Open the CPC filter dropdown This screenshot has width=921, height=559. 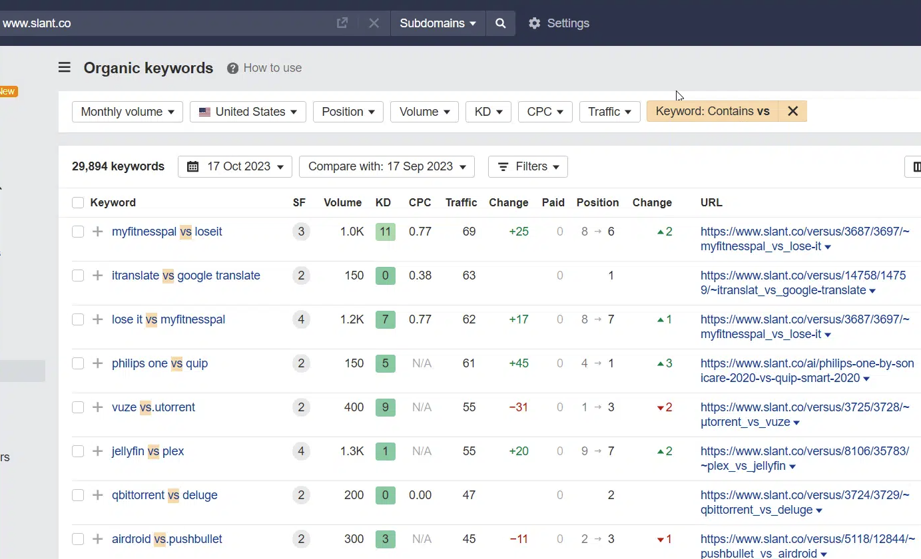[545, 112]
